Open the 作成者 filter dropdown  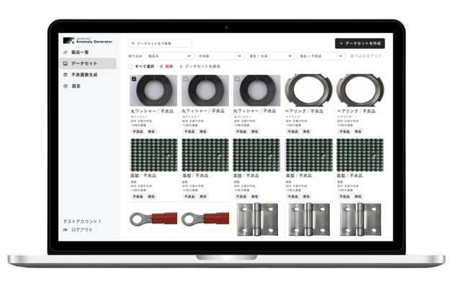(220, 56)
